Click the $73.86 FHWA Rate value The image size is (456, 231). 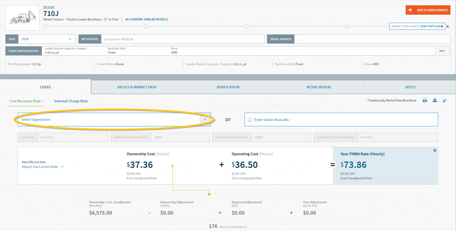[354, 165]
